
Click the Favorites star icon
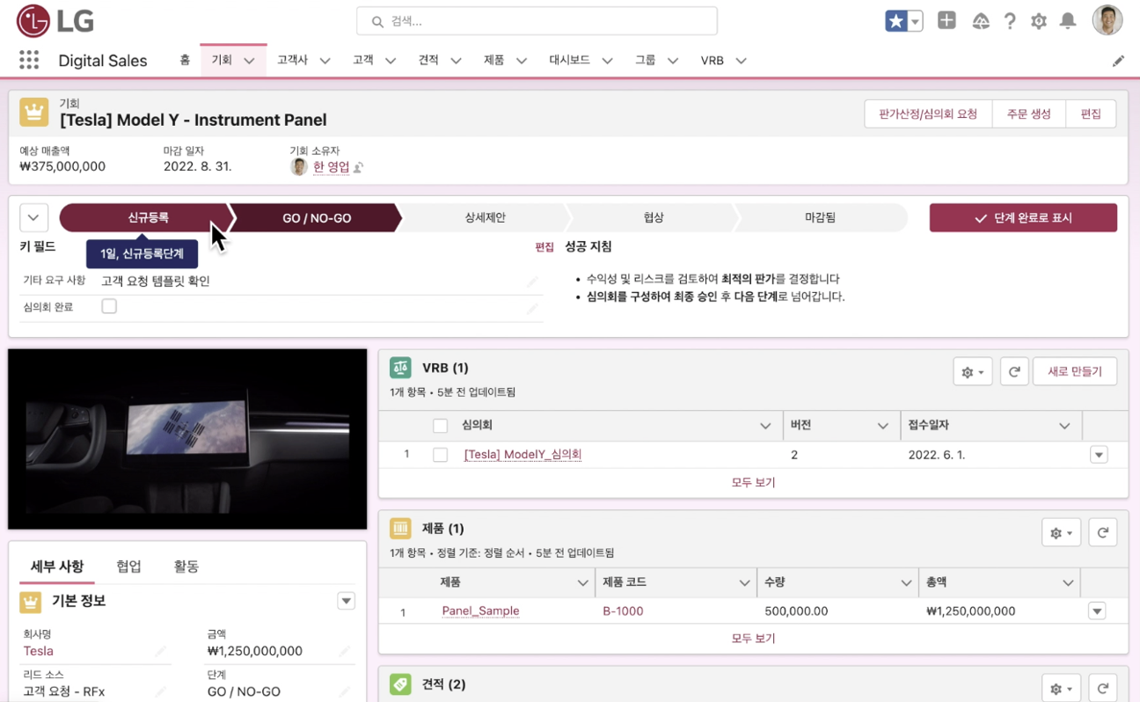pos(895,21)
